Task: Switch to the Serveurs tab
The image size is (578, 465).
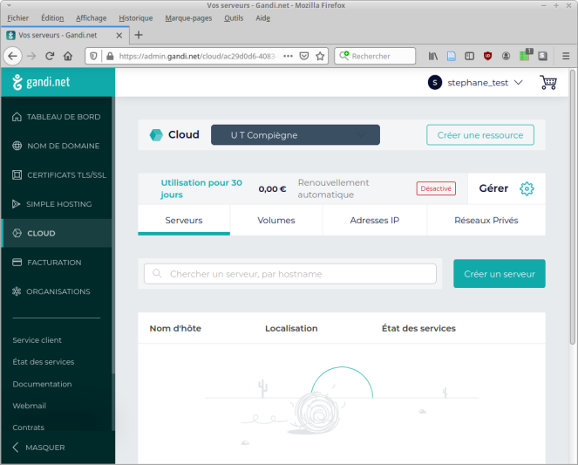Action: [184, 220]
